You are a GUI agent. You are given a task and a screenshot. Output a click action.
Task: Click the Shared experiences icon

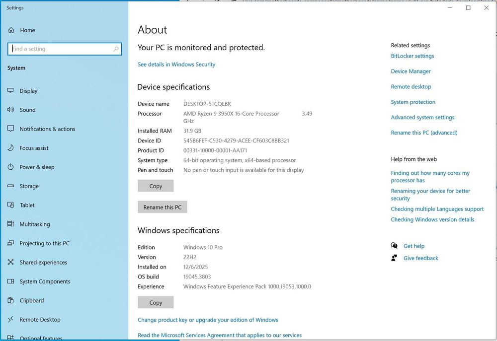pyautogui.click(x=10, y=262)
